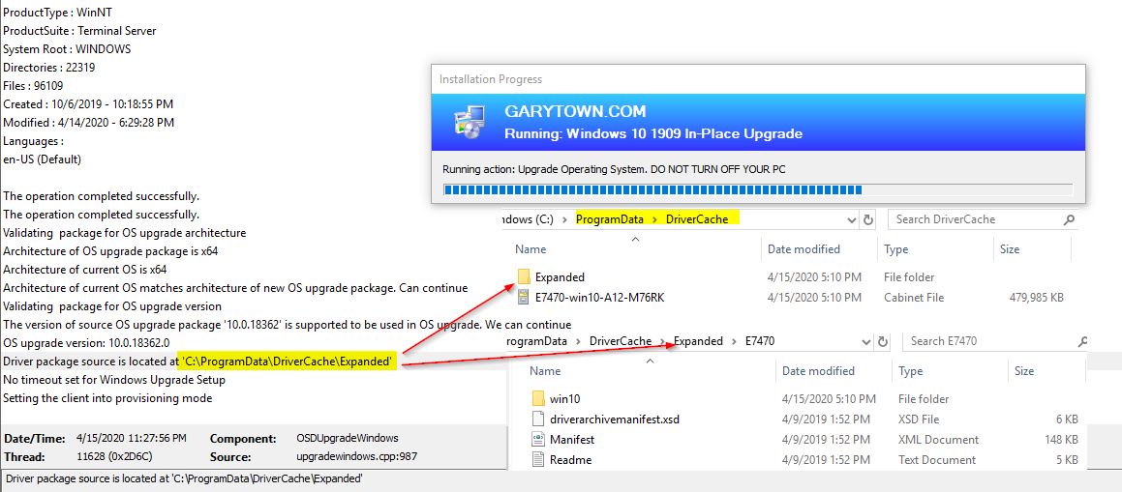Screen dimensions: 1122x492
Task: Select log line 'Validating package for OS upgrade version'
Action: pyautogui.click(x=112, y=306)
